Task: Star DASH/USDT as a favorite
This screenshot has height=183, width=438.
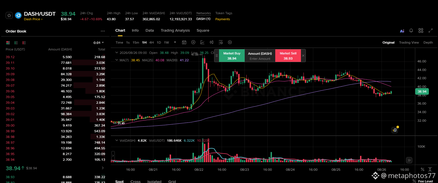Action: click(x=9, y=16)
